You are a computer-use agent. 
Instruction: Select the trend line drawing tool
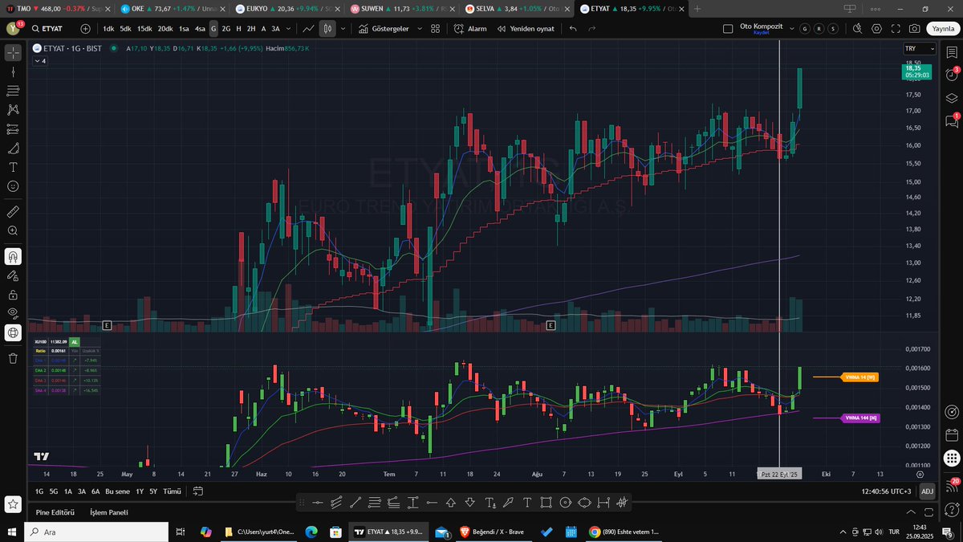(13, 71)
